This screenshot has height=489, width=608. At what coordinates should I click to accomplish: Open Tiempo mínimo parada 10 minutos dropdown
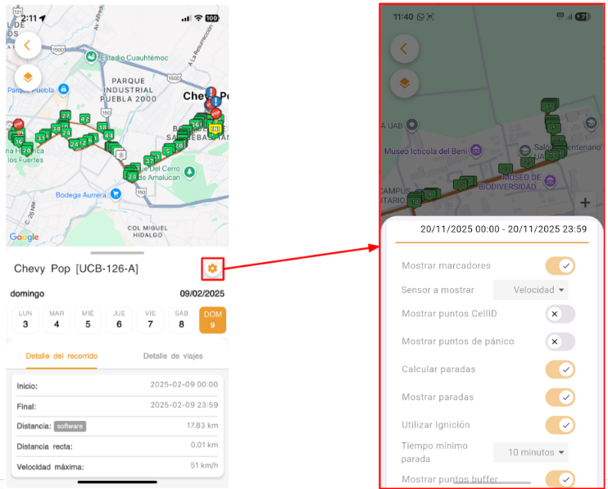point(530,452)
